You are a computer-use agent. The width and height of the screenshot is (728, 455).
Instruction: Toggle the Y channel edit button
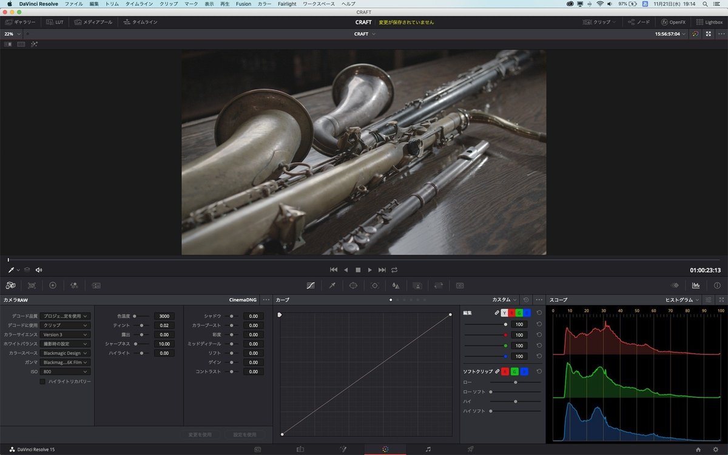504,313
